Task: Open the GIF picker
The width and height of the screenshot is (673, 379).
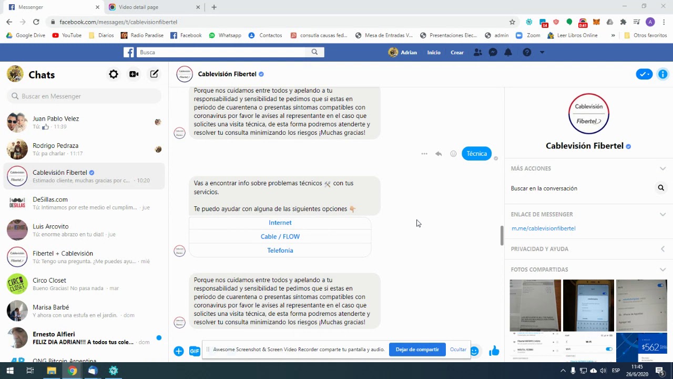Action: 195,351
